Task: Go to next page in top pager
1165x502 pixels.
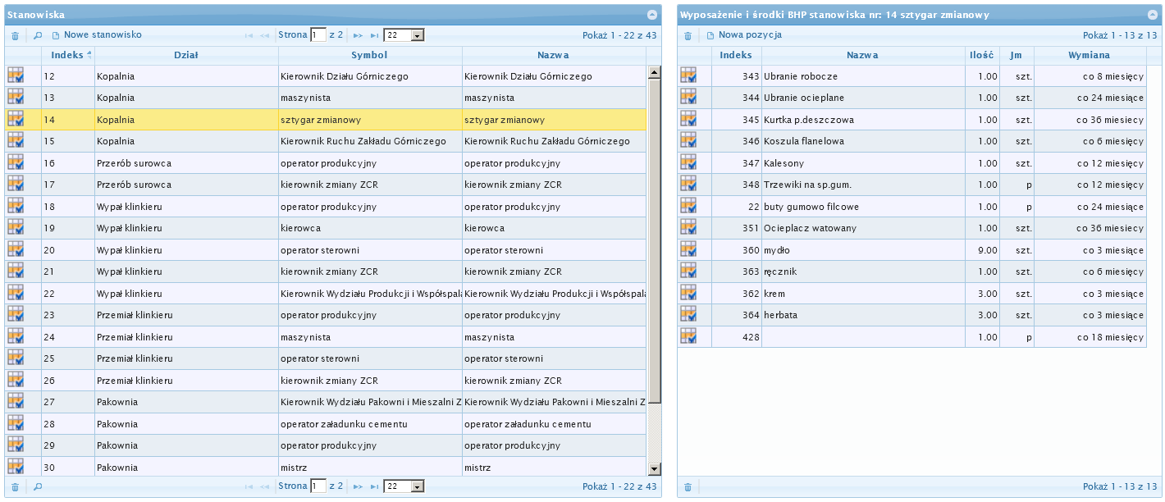Action: (358, 36)
